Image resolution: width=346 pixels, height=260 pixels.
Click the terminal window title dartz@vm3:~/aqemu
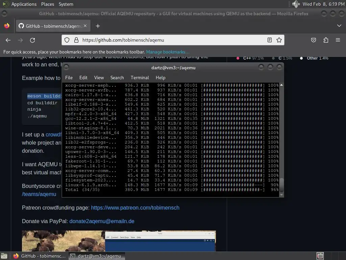pos(173,68)
